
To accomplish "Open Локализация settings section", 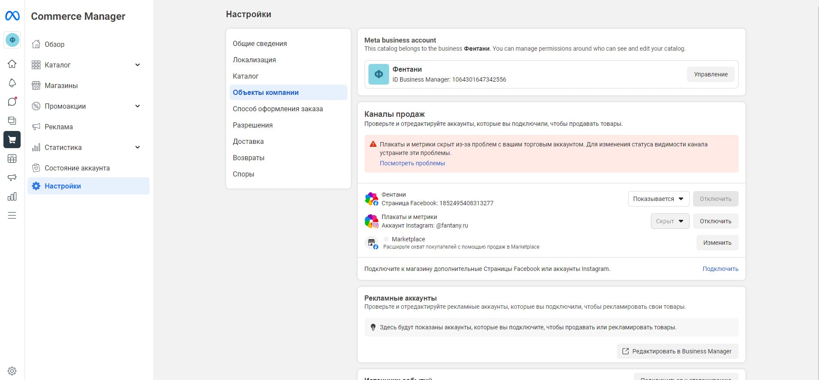I will (288, 60).
